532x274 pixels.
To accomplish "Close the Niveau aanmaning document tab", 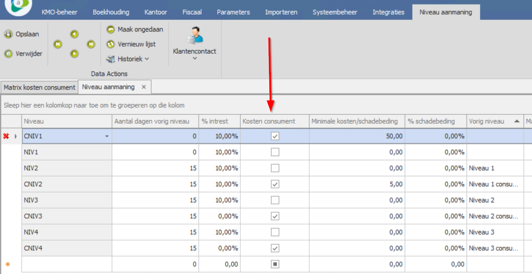I will click(x=144, y=87).
